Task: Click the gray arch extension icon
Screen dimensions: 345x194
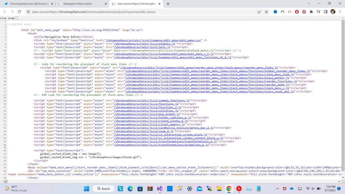Action: (283, 12)
